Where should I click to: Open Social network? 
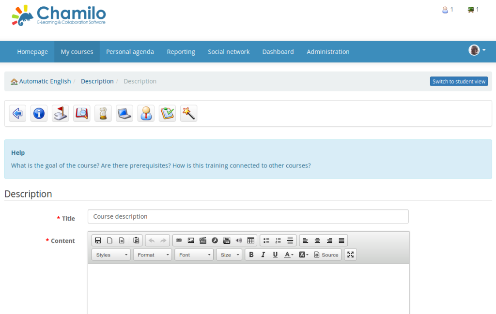[x=229, y=52]
